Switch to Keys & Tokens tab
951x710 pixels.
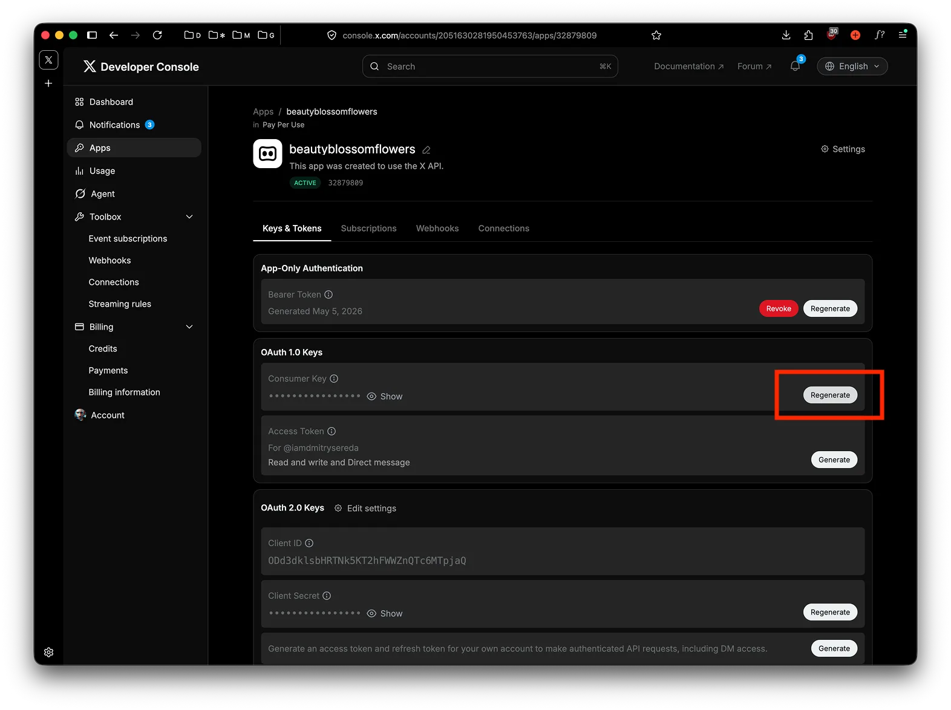point(292,228)
